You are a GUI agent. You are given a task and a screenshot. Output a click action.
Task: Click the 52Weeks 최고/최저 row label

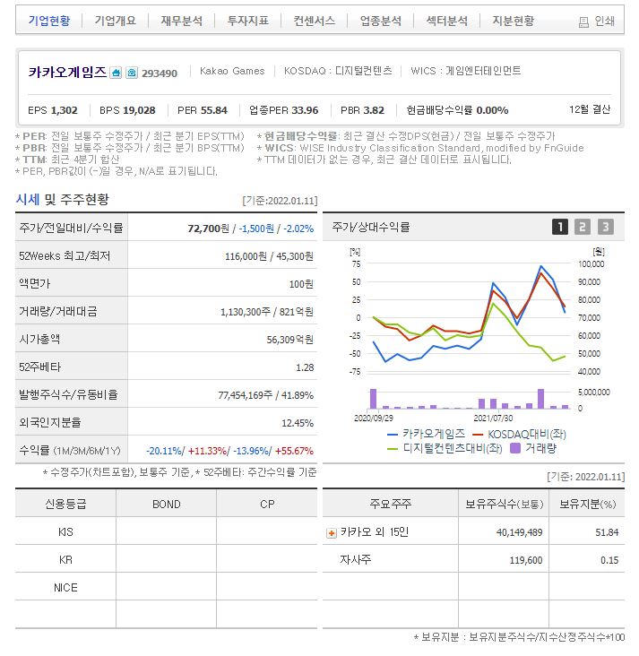pyautogui.click(x=65, y=256)
